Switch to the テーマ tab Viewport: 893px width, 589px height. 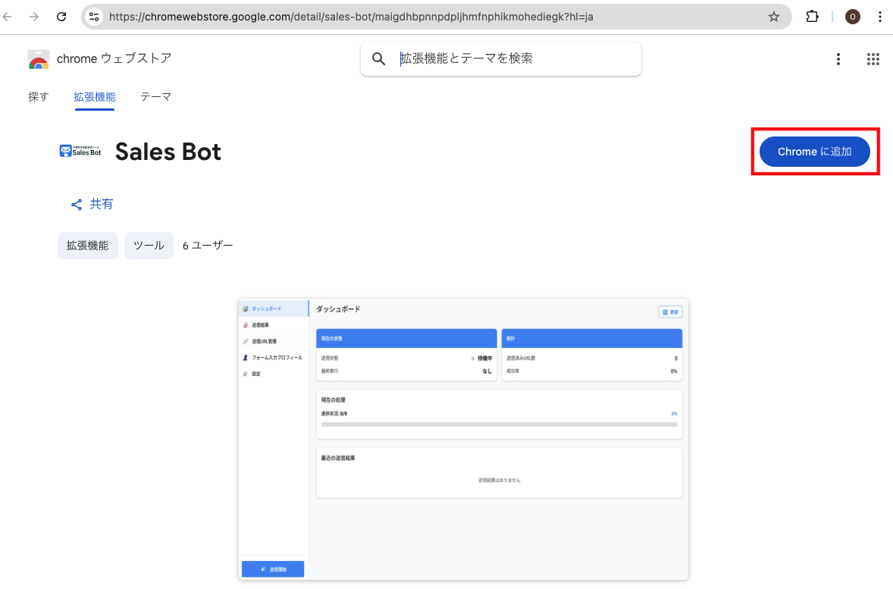156,97
